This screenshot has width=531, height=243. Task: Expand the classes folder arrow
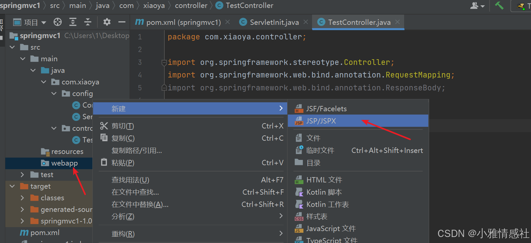pyautogui.click(x=23, y=198)
